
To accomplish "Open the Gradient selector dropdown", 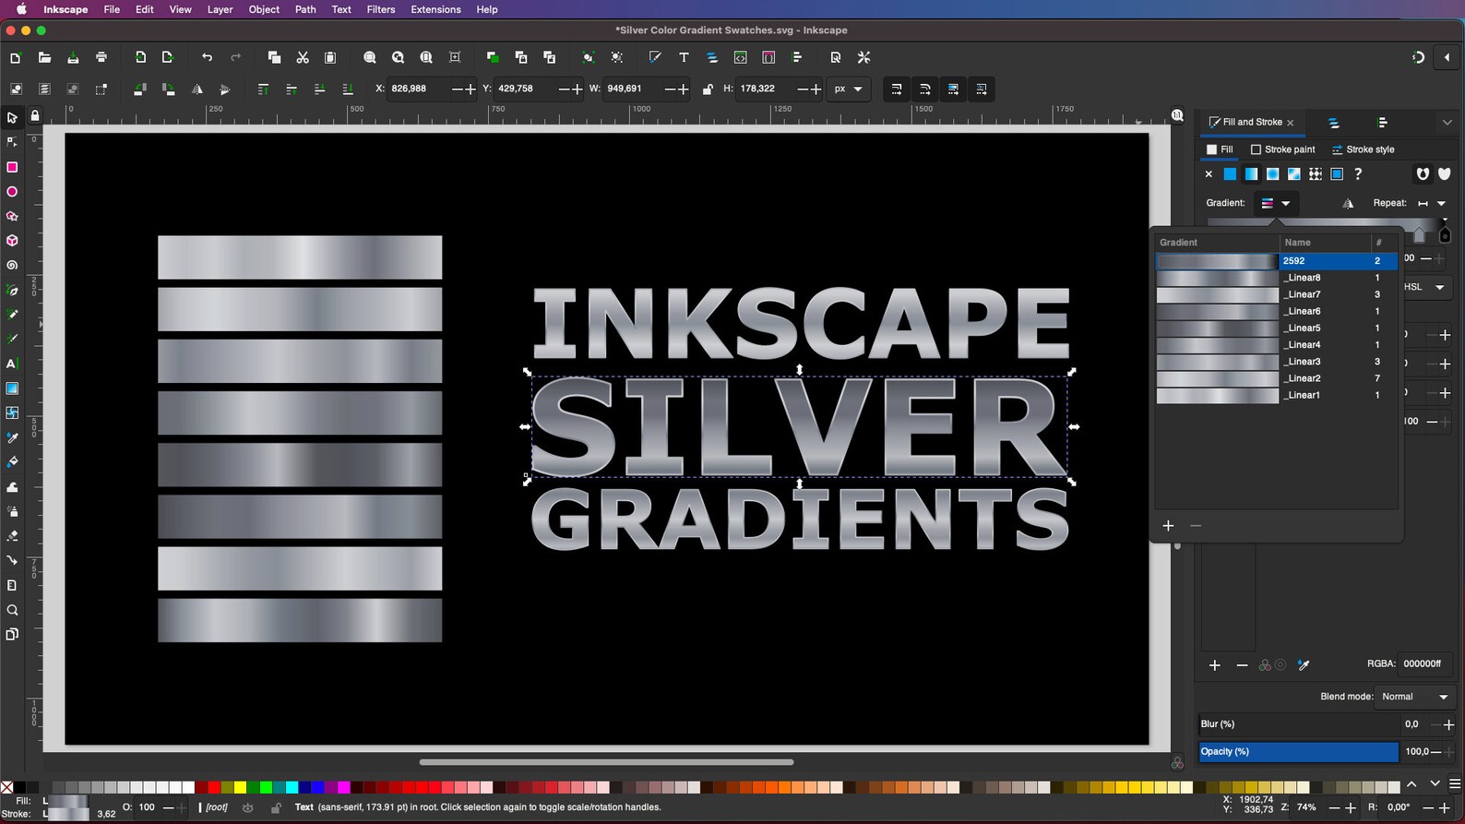I will pos(1277,203).
